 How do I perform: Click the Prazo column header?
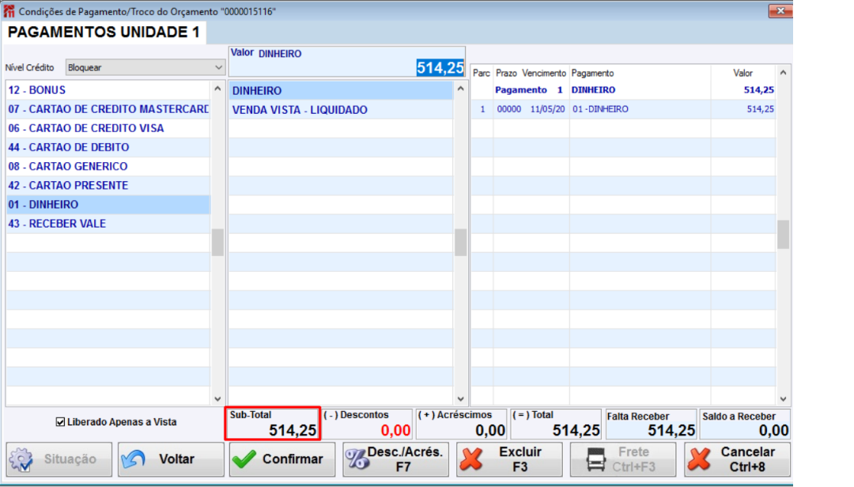[506, 73]
